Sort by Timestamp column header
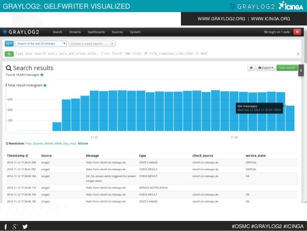Viewport: 307px width, 231px height. pos(18,156)
